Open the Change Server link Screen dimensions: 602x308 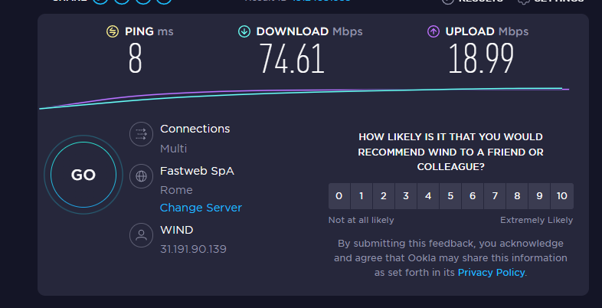coord(201,208)
